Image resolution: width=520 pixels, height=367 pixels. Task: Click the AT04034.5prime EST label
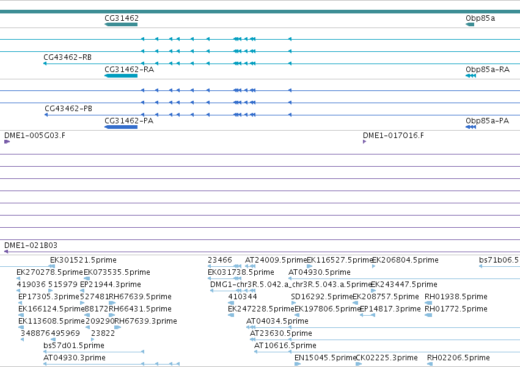pos(277,321)
